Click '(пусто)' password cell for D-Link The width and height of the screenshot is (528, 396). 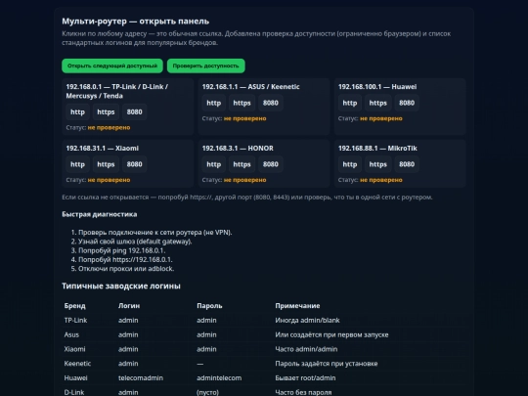pyautogui.click(x=207, y=392)
